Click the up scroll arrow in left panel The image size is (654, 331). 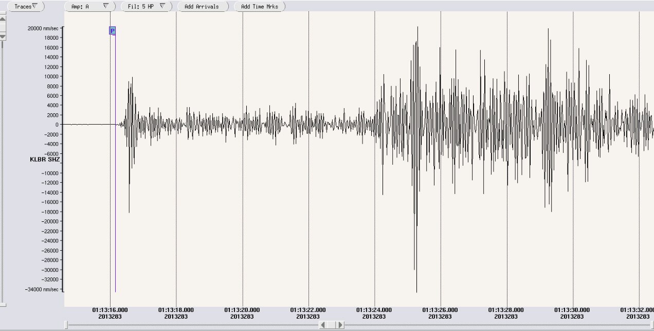pos(2,19)
